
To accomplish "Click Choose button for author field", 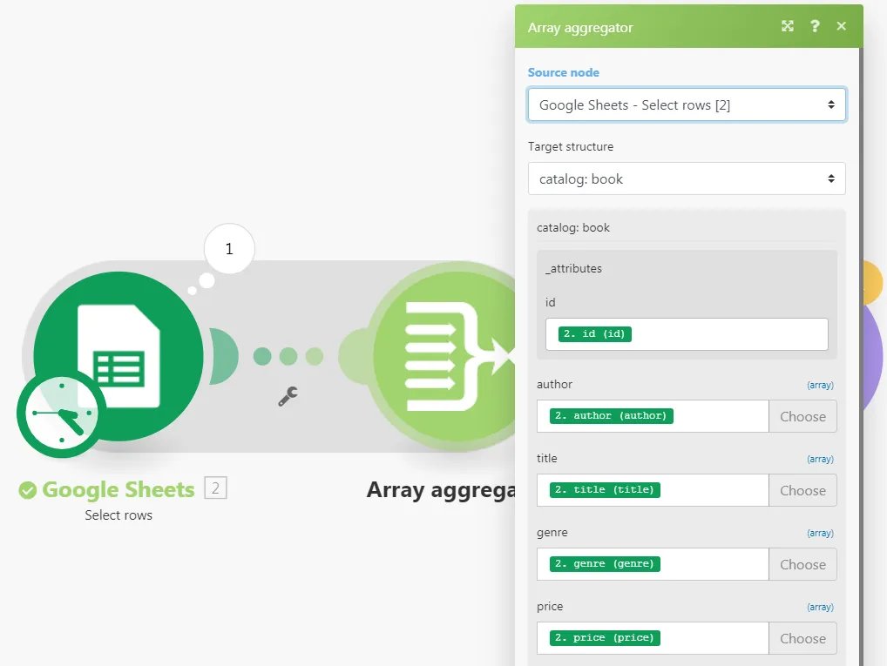I will tap(802, 416).
